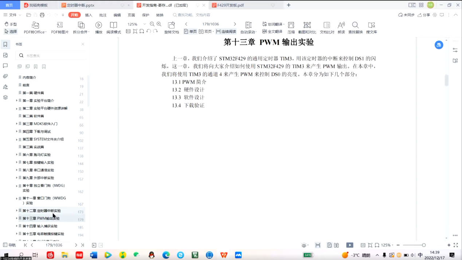Click the 第十四章 输入捕获实验 bookmark link

pyautogui.click(x=40, y=226)
